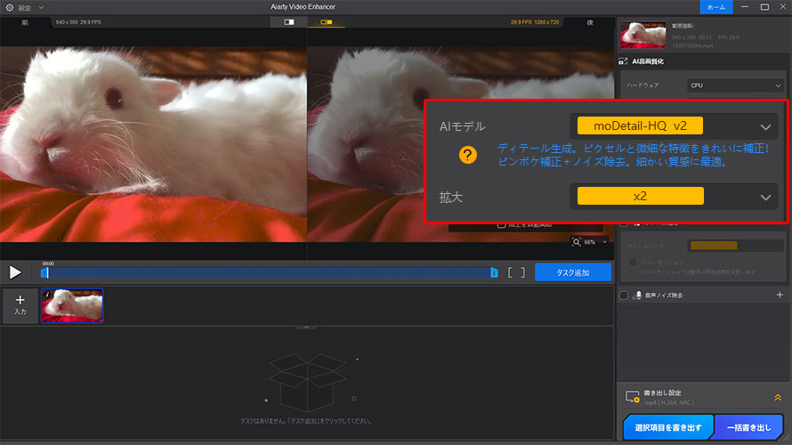Open the ハードウェア CPU dropdown
This screenshot has width=792, height=445.
click(735, 85)
